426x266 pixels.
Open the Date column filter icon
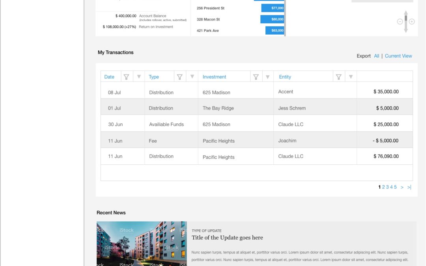(126, 76)
